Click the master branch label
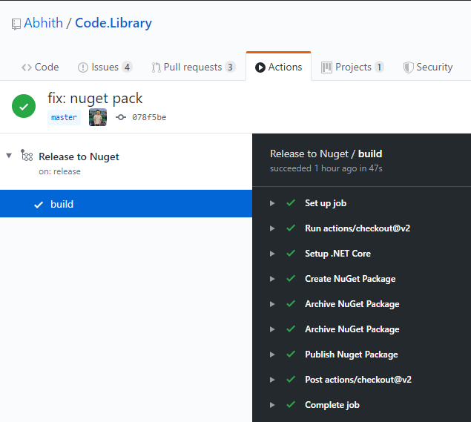 point(64,117)
